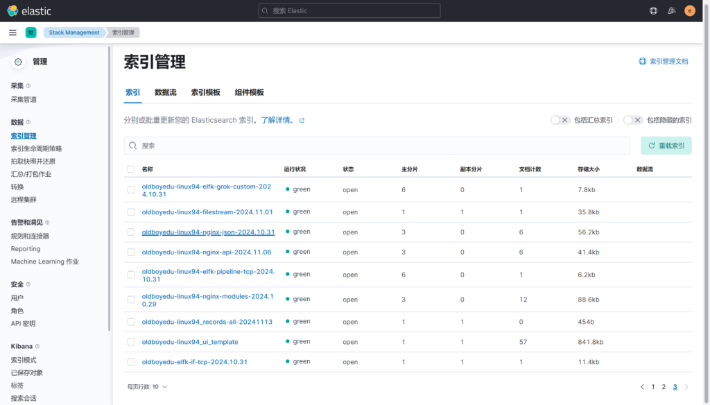Switch to the 组件模板 tab
The width and height of the screenshot is (710, 405).
pyautogui.click(x=249, y=92)
